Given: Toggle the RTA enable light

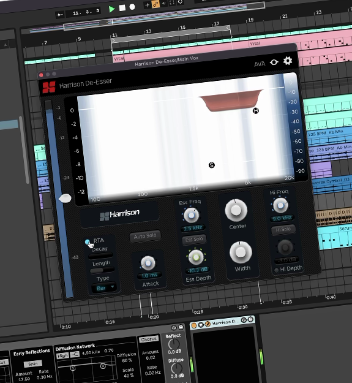Looking at the screenshot, I should (88, 242).
